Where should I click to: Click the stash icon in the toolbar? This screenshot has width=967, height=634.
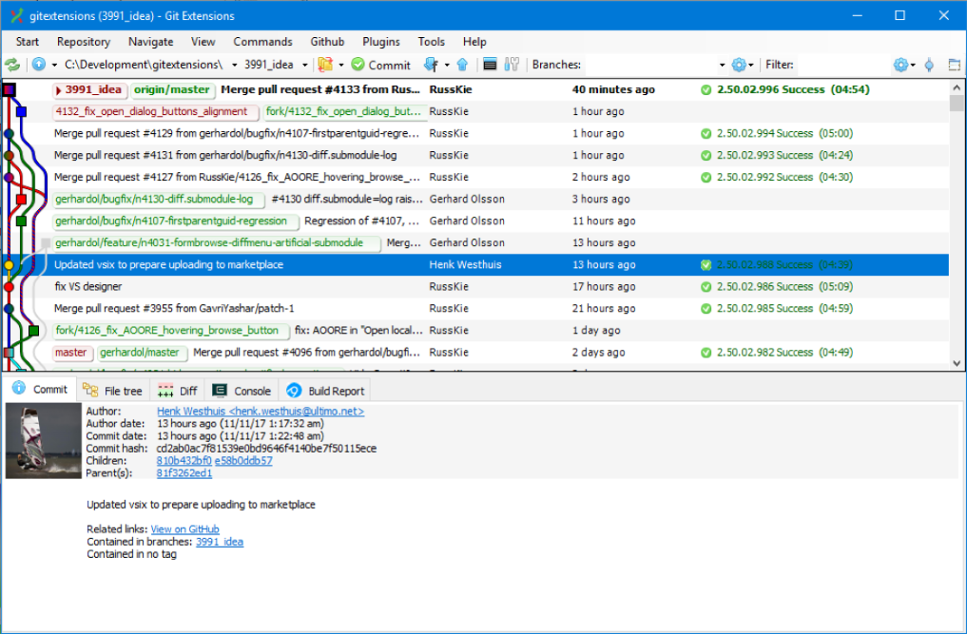[x=325, y=65]
